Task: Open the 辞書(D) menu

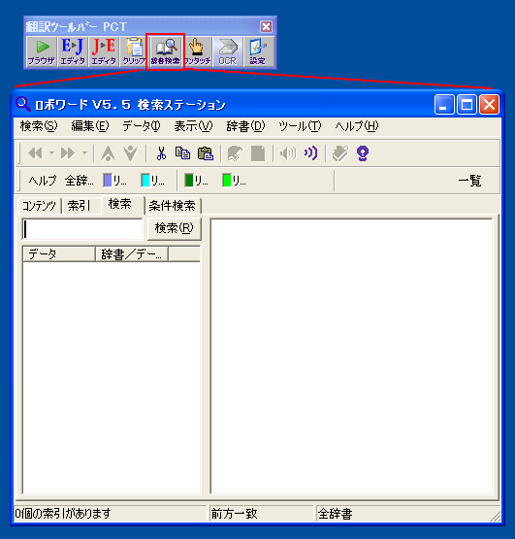Action: click(245, 126)
